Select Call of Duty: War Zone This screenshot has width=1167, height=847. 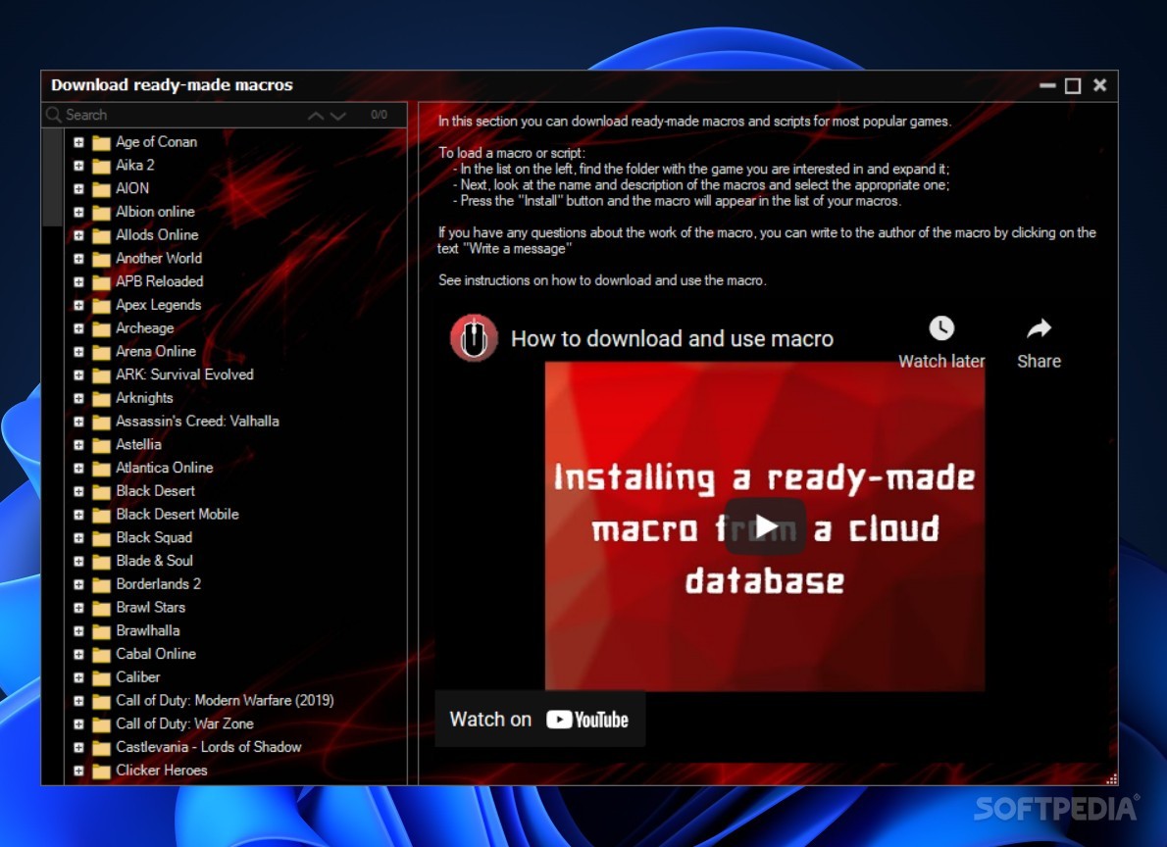pyautogui.click(x=184, y=723)
